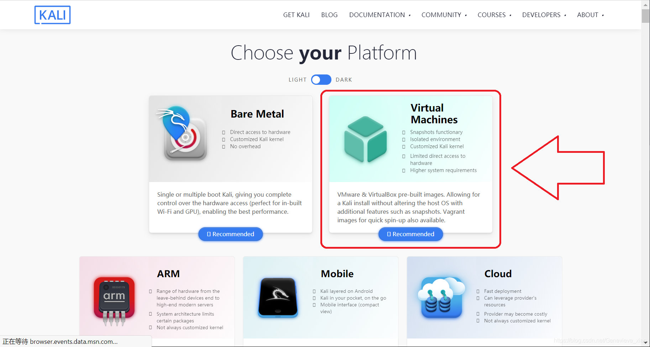650x347 pixels.
Task: Click the Cloud database icon
Action: 441,297
